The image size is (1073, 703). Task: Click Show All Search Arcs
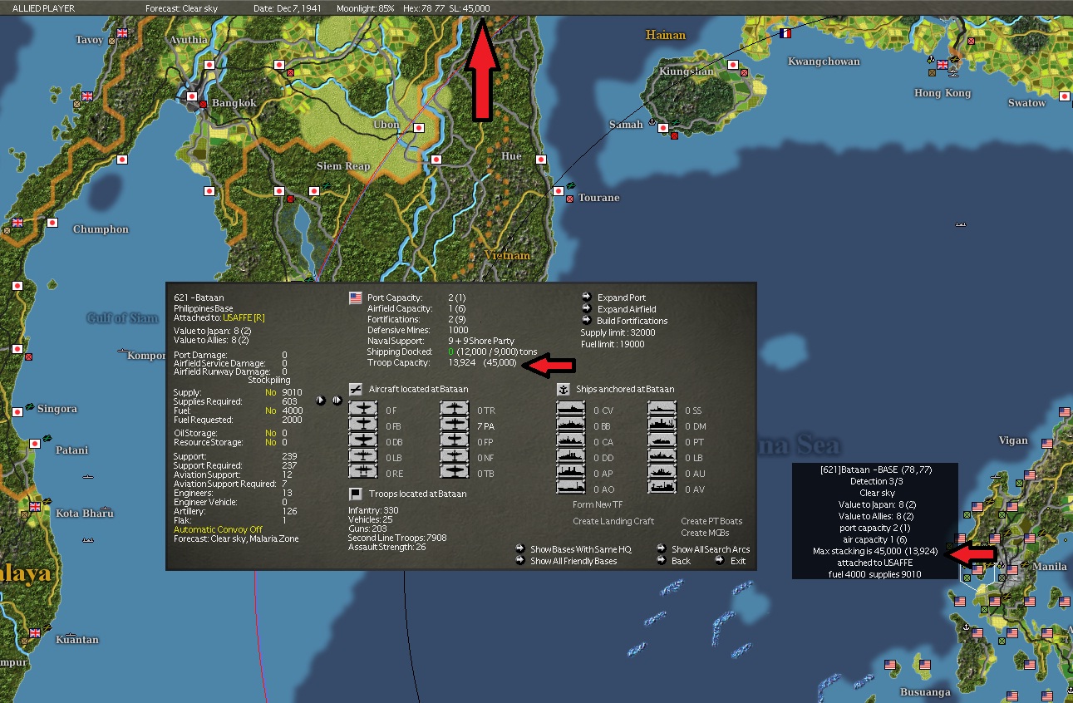711,549
